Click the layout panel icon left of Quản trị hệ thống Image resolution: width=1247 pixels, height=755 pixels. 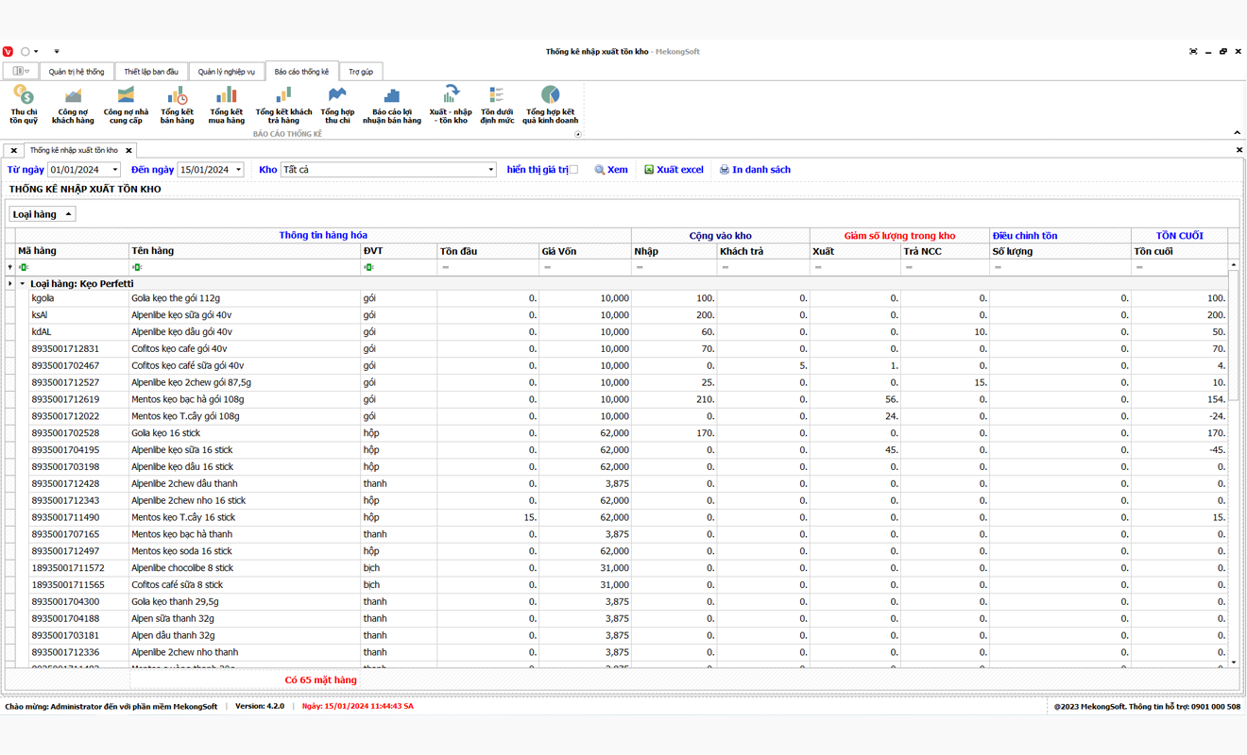pos(20,72)
